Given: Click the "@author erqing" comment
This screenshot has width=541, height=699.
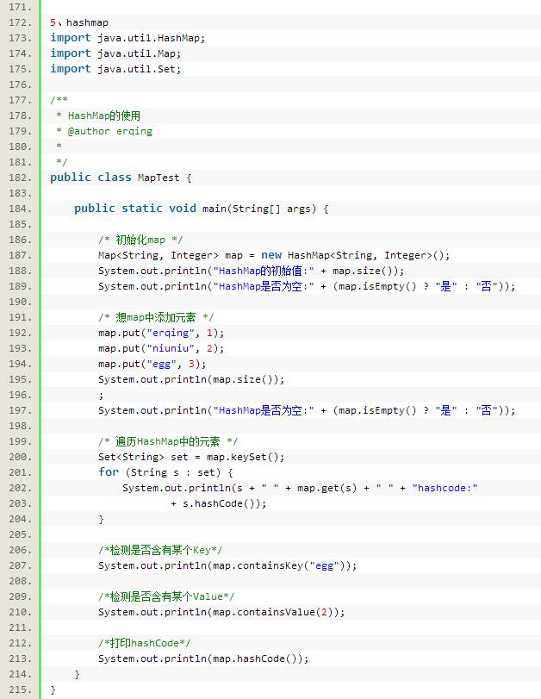Looking at the screenshot, I should [x=110, y=132].
